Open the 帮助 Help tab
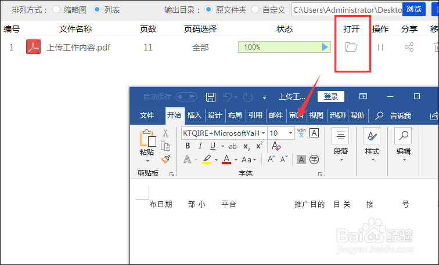The image size is (439, 265). tap(358, 115)
